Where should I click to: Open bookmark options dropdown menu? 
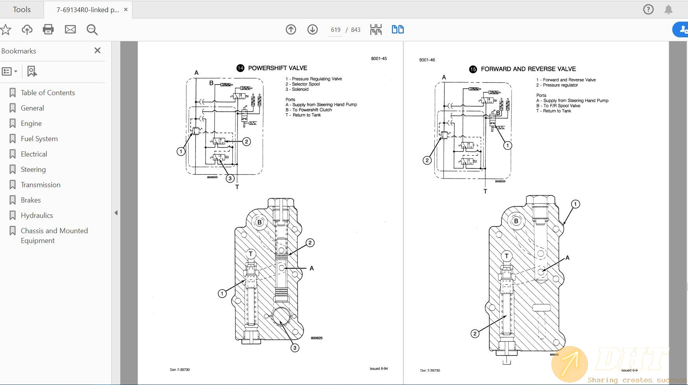(x=10, y=72)
